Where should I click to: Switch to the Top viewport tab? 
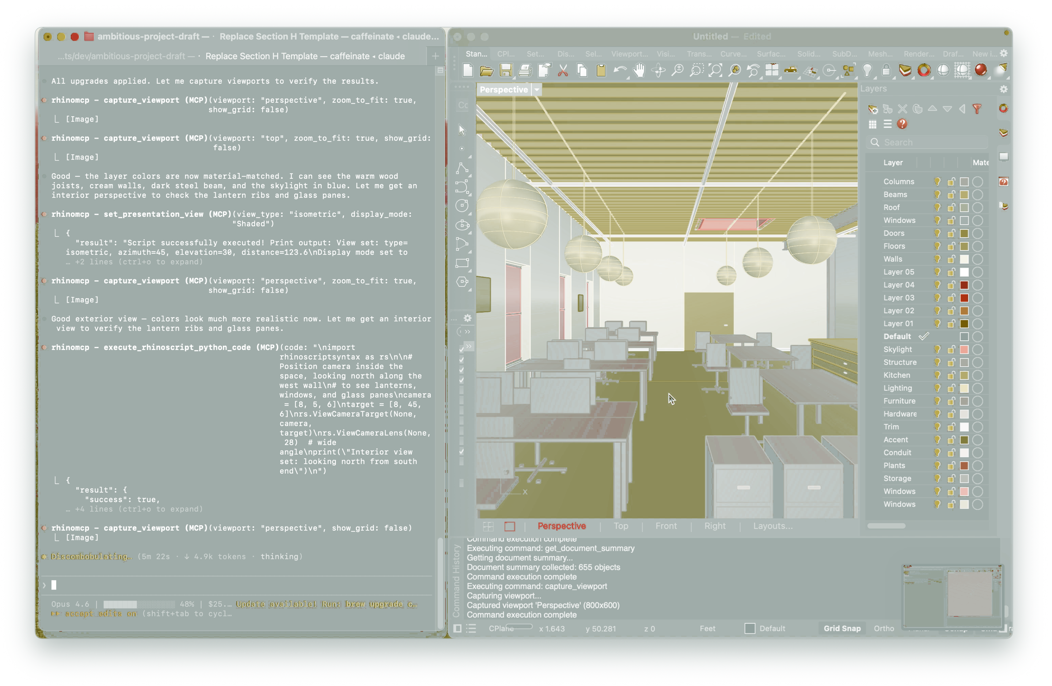click(621, 526)
